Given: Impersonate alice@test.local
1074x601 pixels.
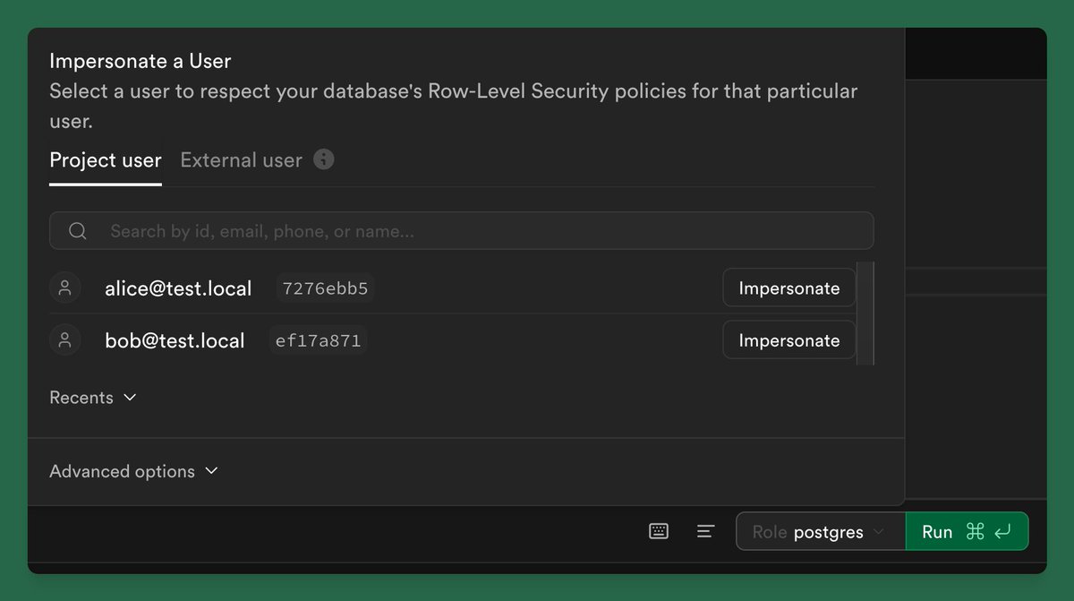Looking at the screenshot, I should pyautogui.click(x=789, y=288).
